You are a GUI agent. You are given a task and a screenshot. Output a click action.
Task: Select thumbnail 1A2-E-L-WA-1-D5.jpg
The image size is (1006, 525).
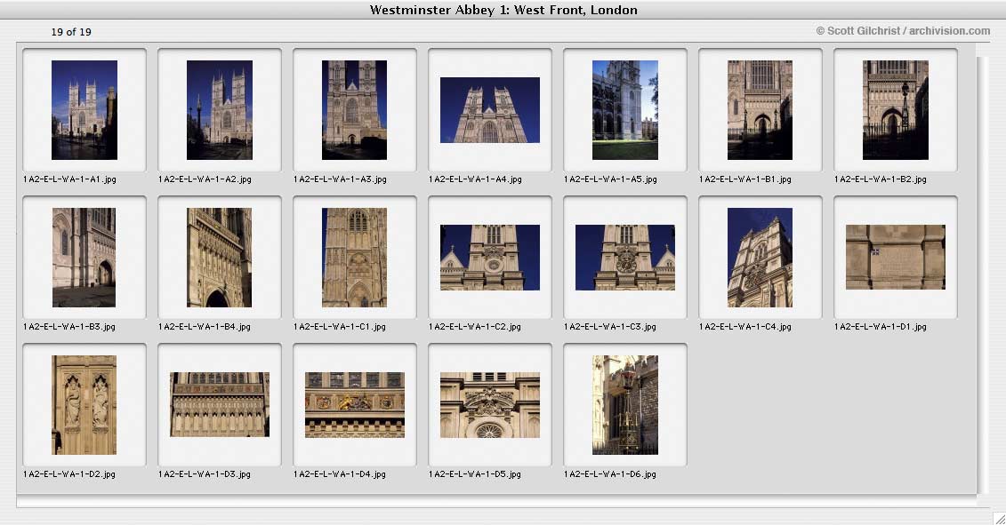point(489,404)
